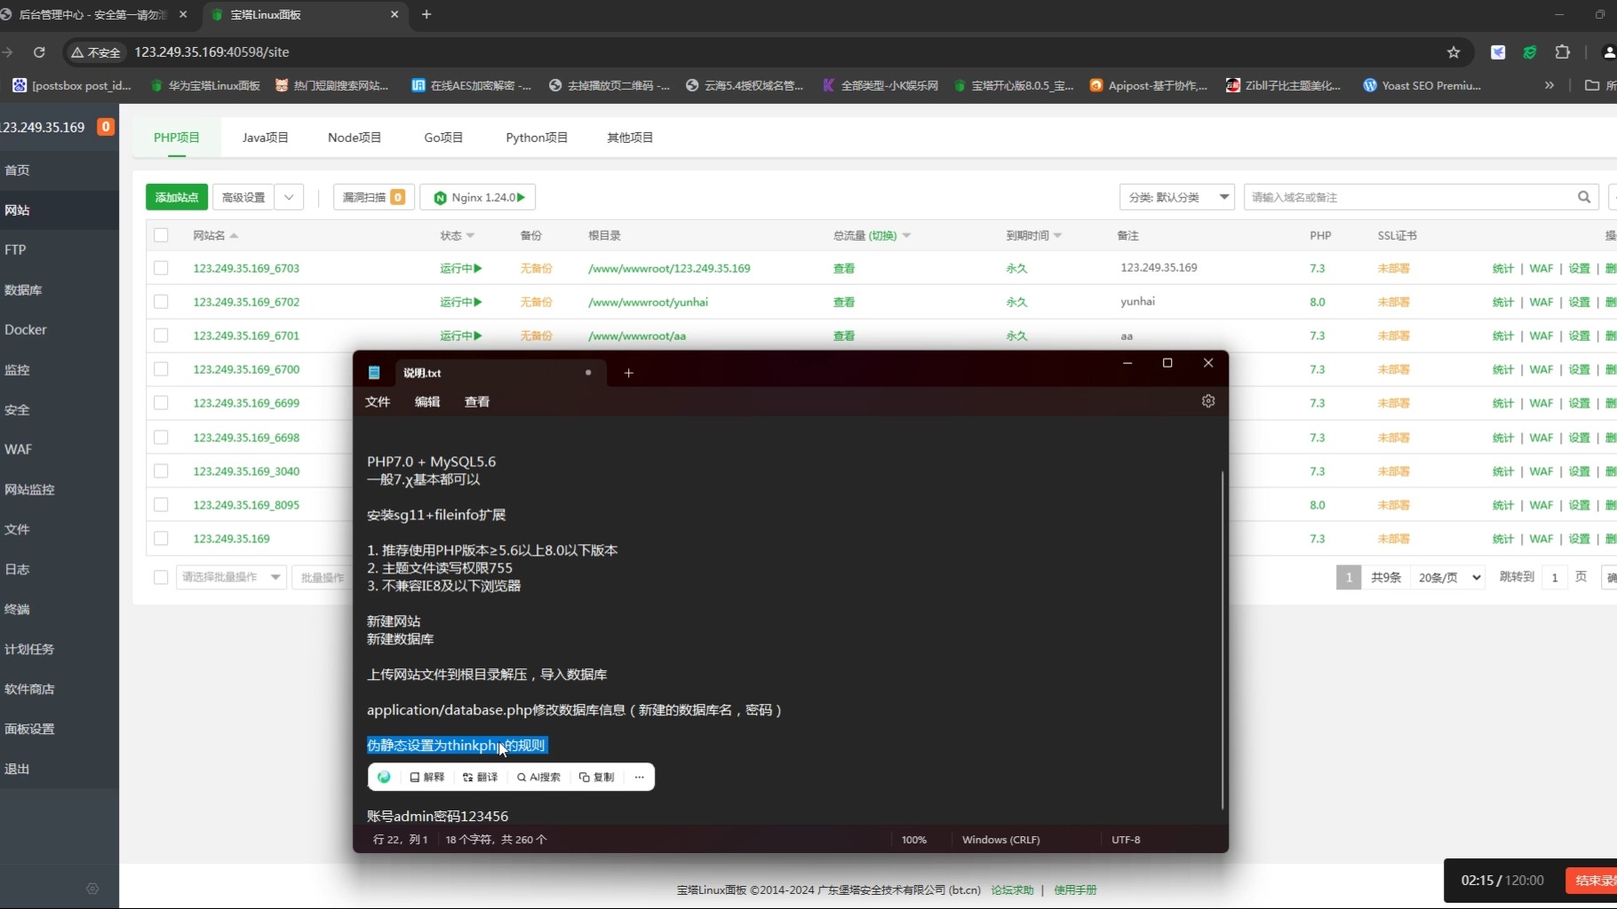Viewport: 1617px width, 909px height.
Task: Open Notepad settings gear
Action: point(1208,401)
